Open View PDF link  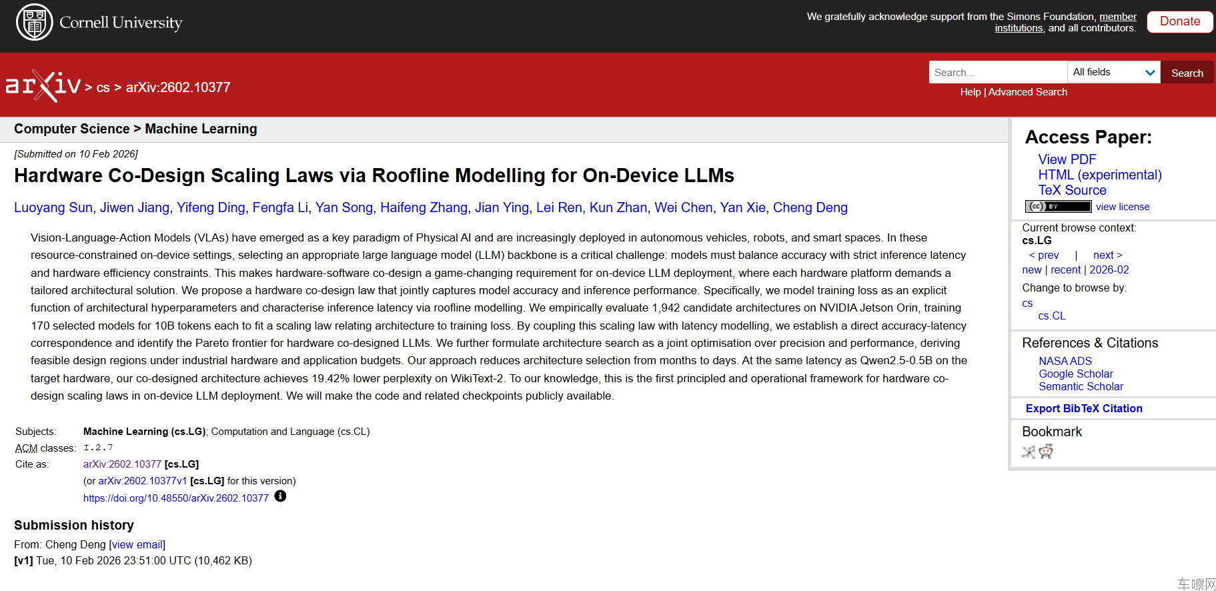point(1067,159)
